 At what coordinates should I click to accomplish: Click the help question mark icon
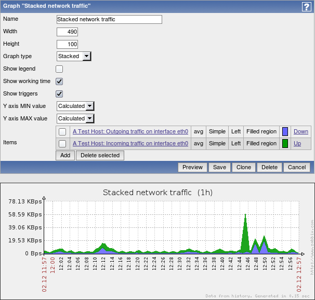(x=306, y=7)
